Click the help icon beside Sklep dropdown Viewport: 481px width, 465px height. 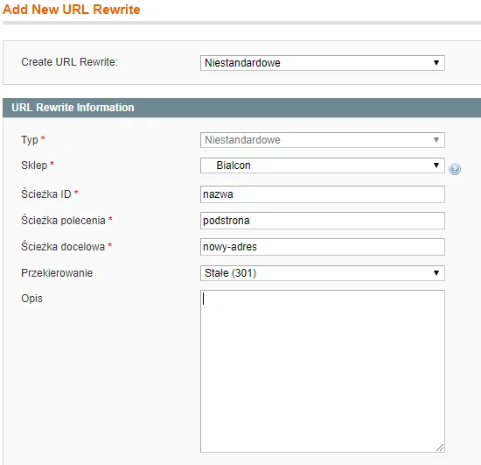tap(455, 169)
